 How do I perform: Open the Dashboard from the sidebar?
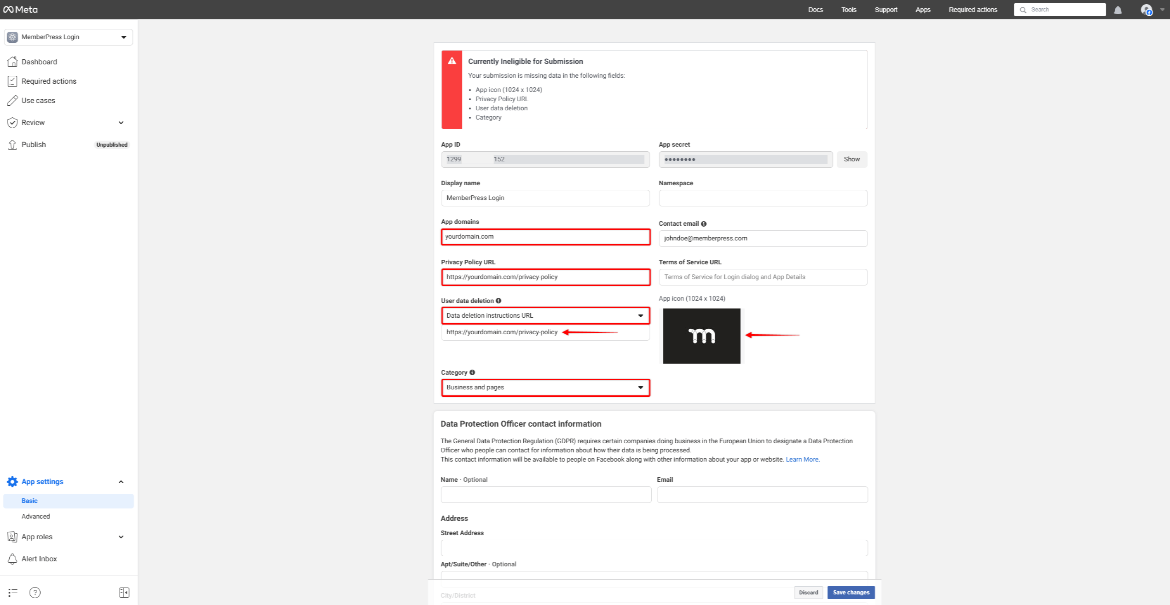tap(39, 62)
